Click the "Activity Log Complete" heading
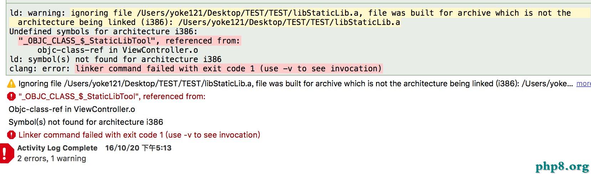The height and width of the screenshot is (174, 591). (x=57, y=148)
